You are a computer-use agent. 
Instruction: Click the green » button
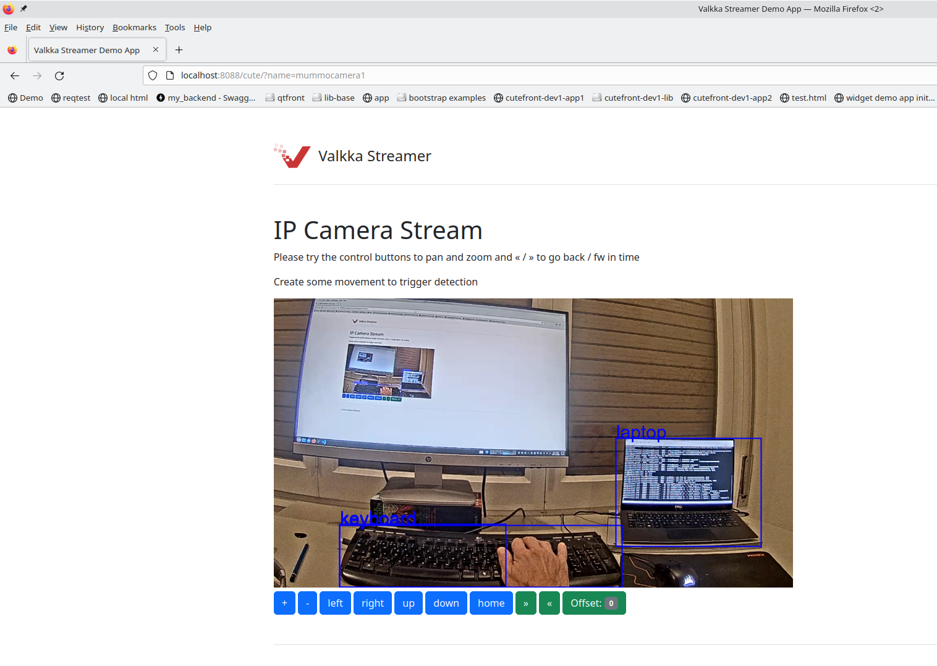click(x=526, y=603)
